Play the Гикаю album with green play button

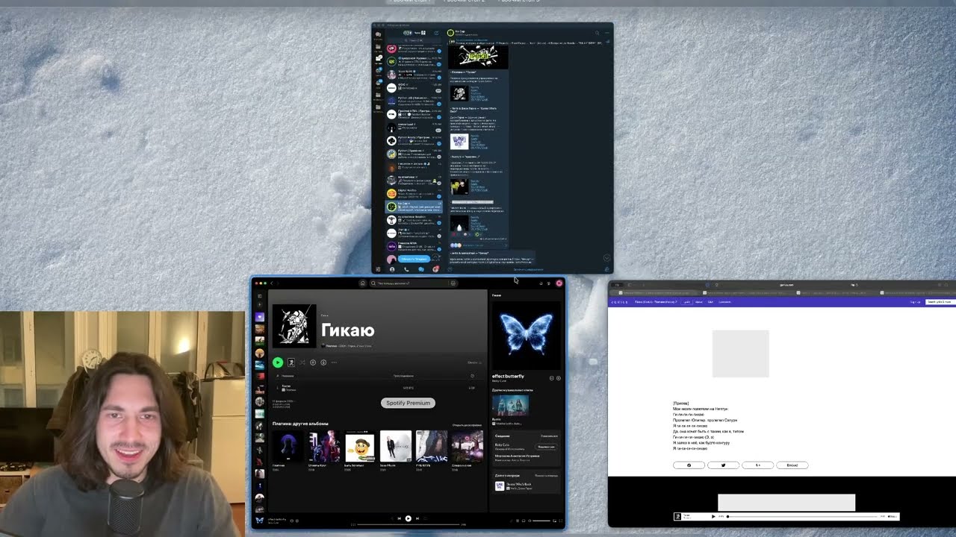click(x=278, y=362)
